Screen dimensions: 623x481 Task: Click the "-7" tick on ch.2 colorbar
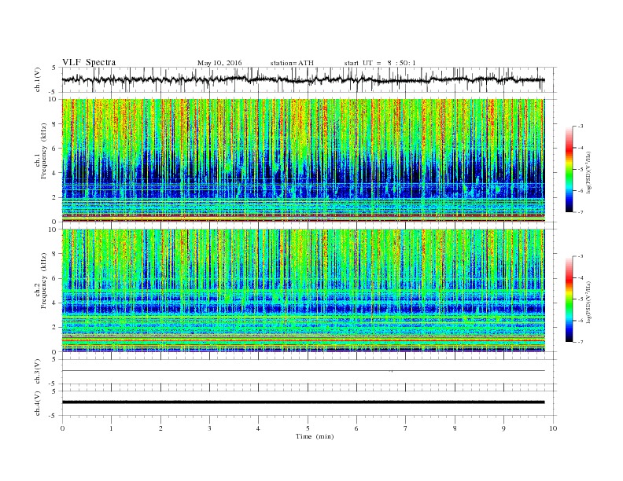coord(580,342)
